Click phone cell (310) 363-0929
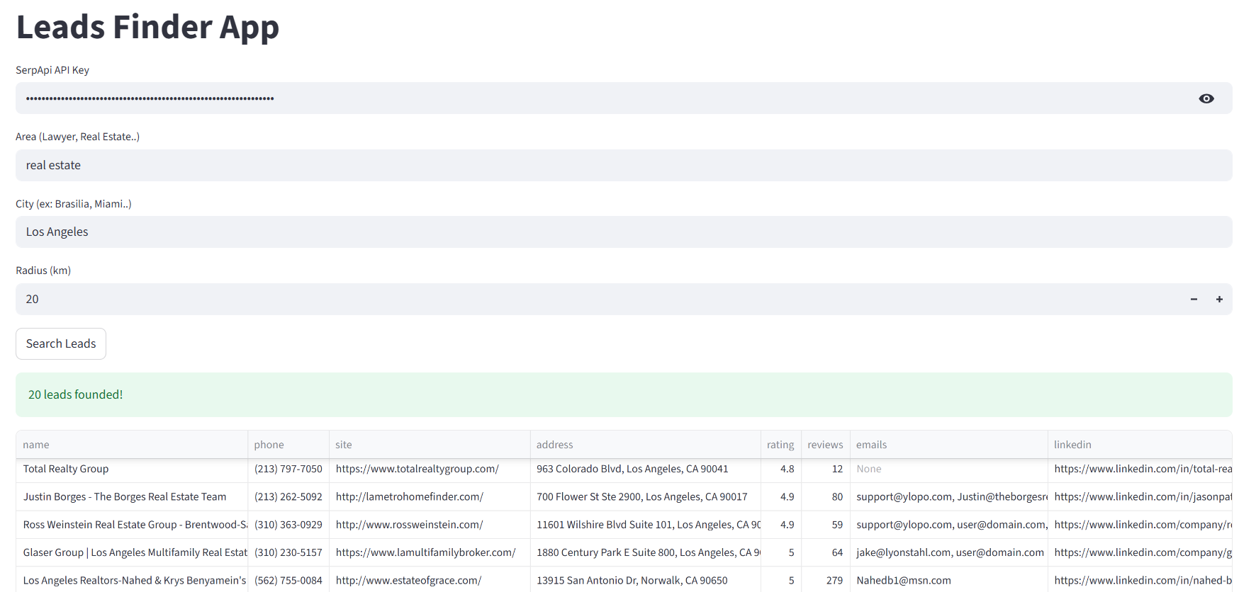The width and height of the screenshot is (1239, 592). click(x=288, y=525)
